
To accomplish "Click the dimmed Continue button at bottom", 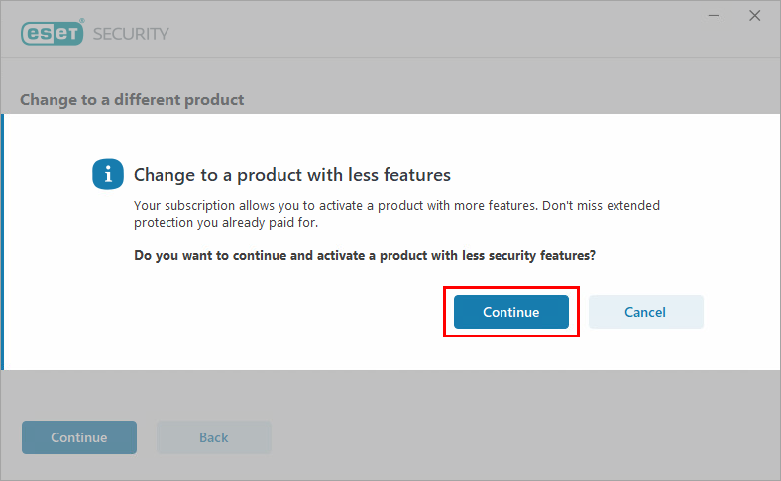I will [79, 437].
